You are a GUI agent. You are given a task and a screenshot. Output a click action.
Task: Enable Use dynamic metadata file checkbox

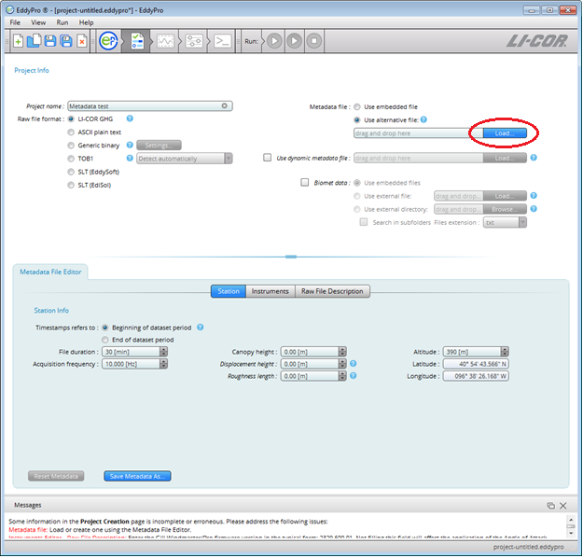coord(267,158)
